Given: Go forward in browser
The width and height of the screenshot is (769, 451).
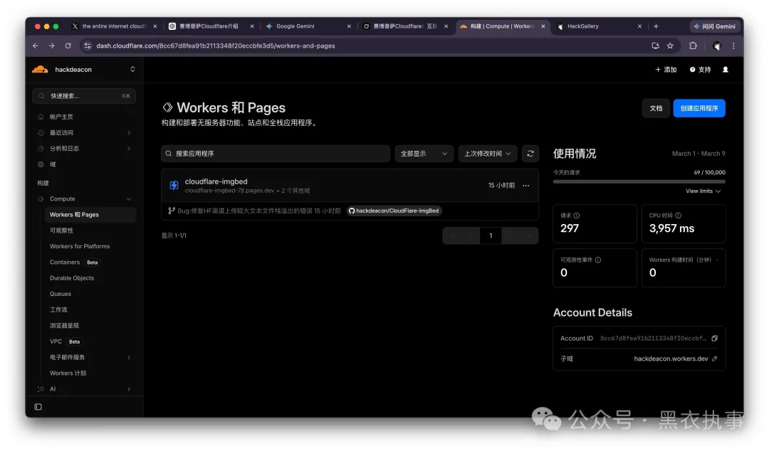Looking at the screenshot, I should pyautogui.click(x=51, y=46).
